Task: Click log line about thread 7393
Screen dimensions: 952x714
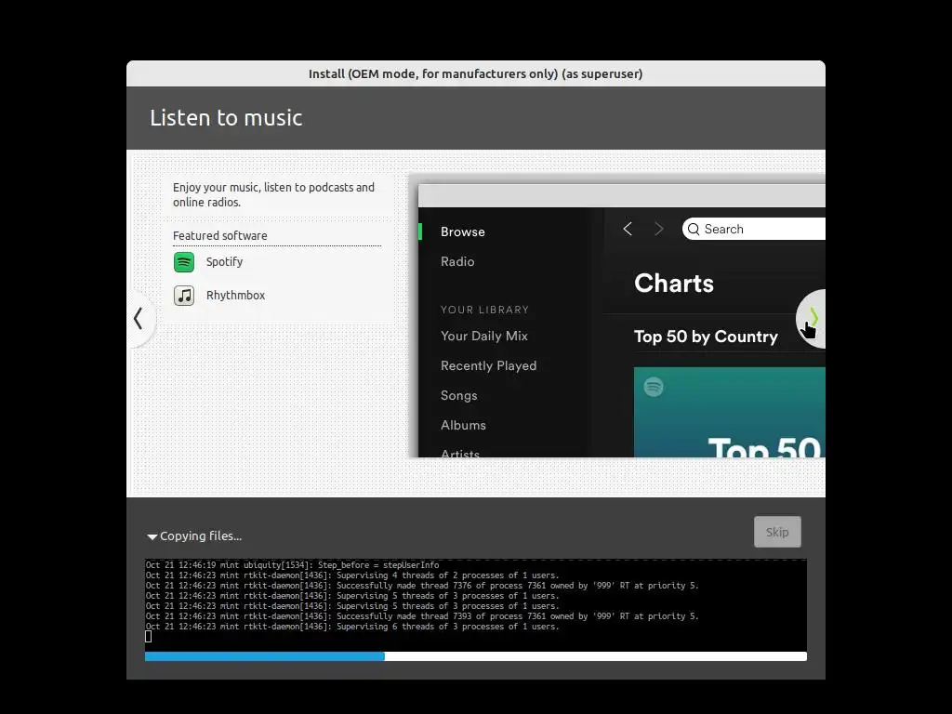Action: pos(422,616)
